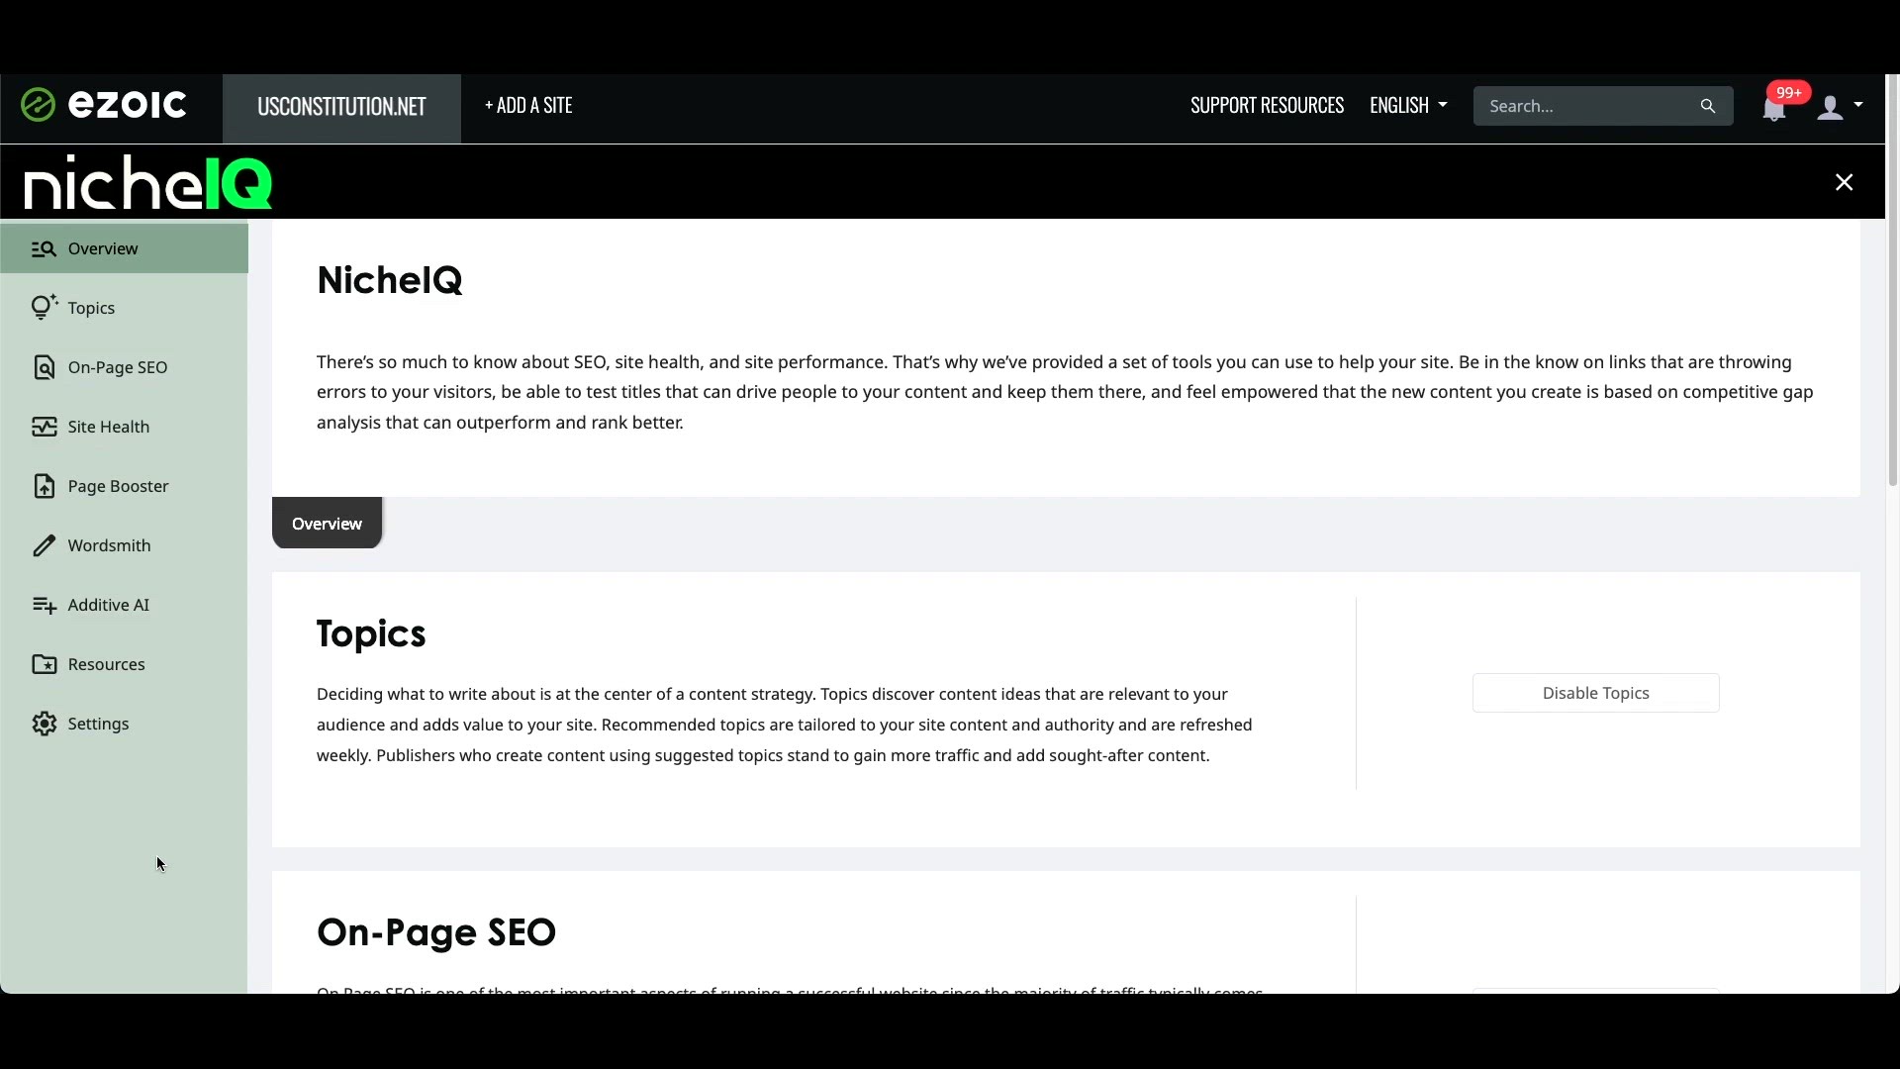Image resolution: width=1900 pixels, height=1069 pixels.
Task: Close the NicheIQ panel with X
Action: 1844,182
